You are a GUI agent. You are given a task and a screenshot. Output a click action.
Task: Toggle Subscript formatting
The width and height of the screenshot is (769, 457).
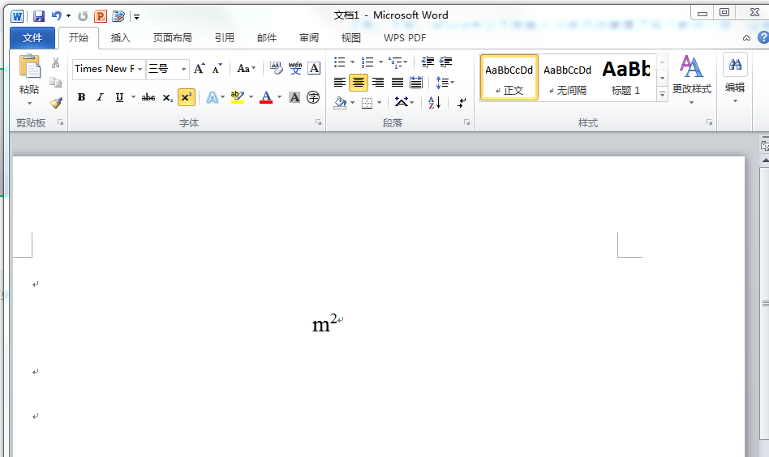(x=167, y=97)
